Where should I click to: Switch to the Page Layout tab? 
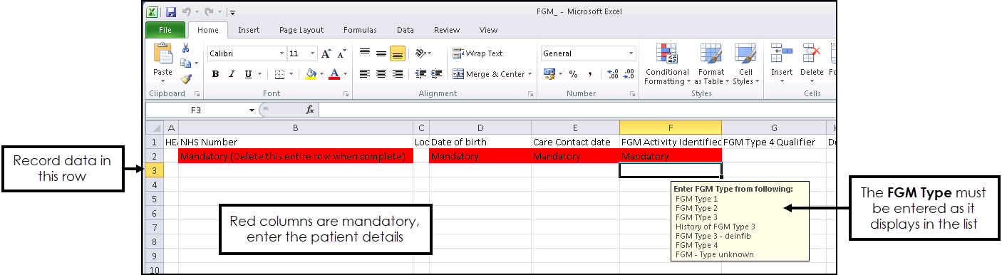pyautogui.click(x=301, y=30)
